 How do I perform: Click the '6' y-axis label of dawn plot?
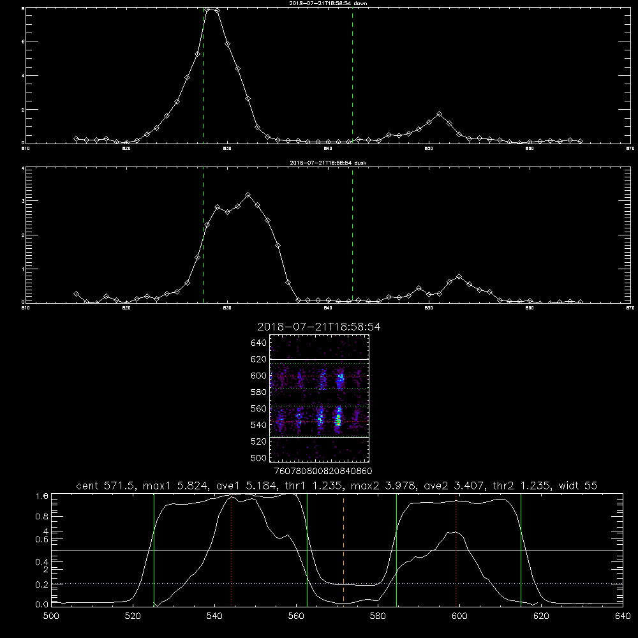23,41
